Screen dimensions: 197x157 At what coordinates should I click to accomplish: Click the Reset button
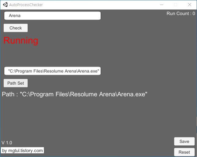pyautogui.click(x=184, y=152)
